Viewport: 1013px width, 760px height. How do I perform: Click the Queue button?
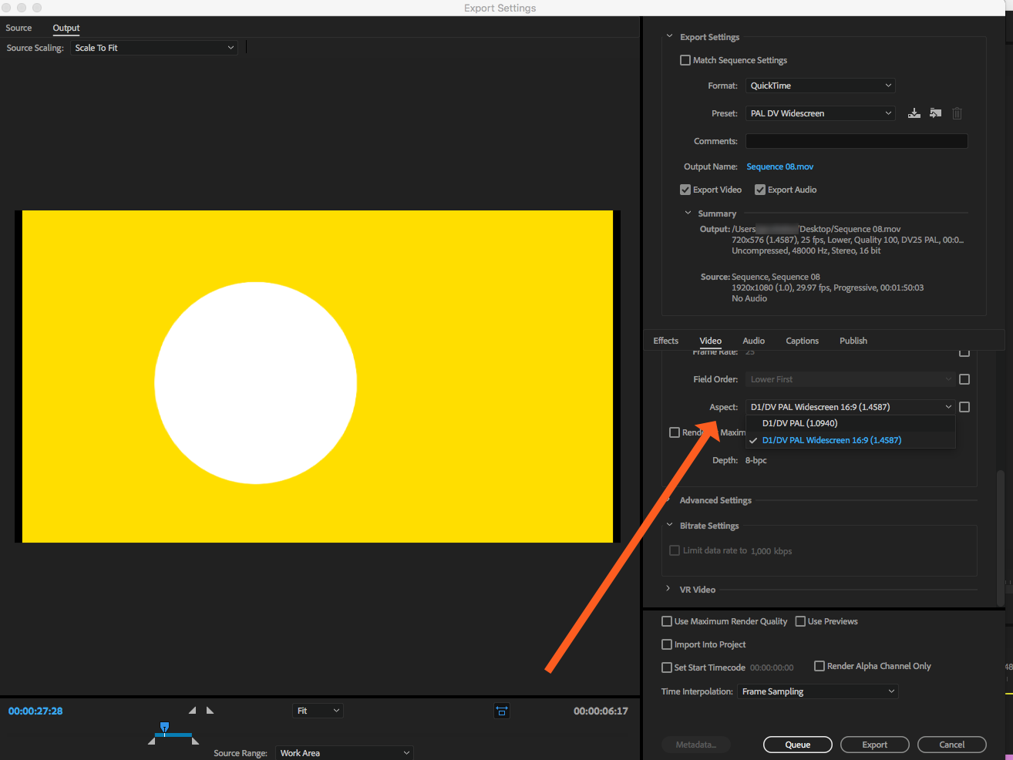[x=798, y=745]
